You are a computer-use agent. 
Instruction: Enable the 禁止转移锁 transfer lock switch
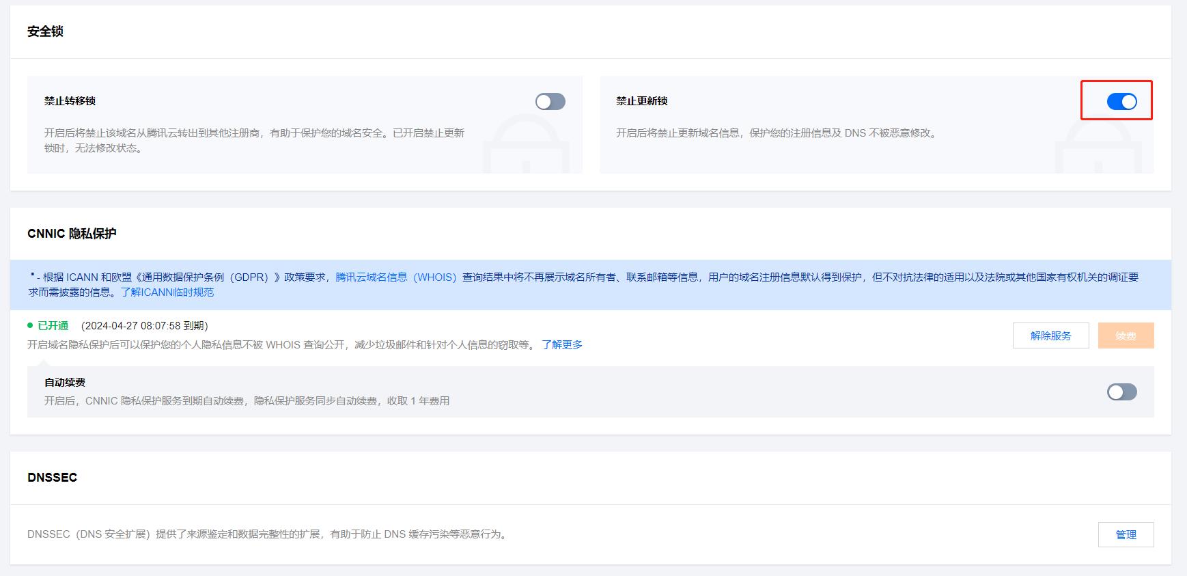coord(550,102)
